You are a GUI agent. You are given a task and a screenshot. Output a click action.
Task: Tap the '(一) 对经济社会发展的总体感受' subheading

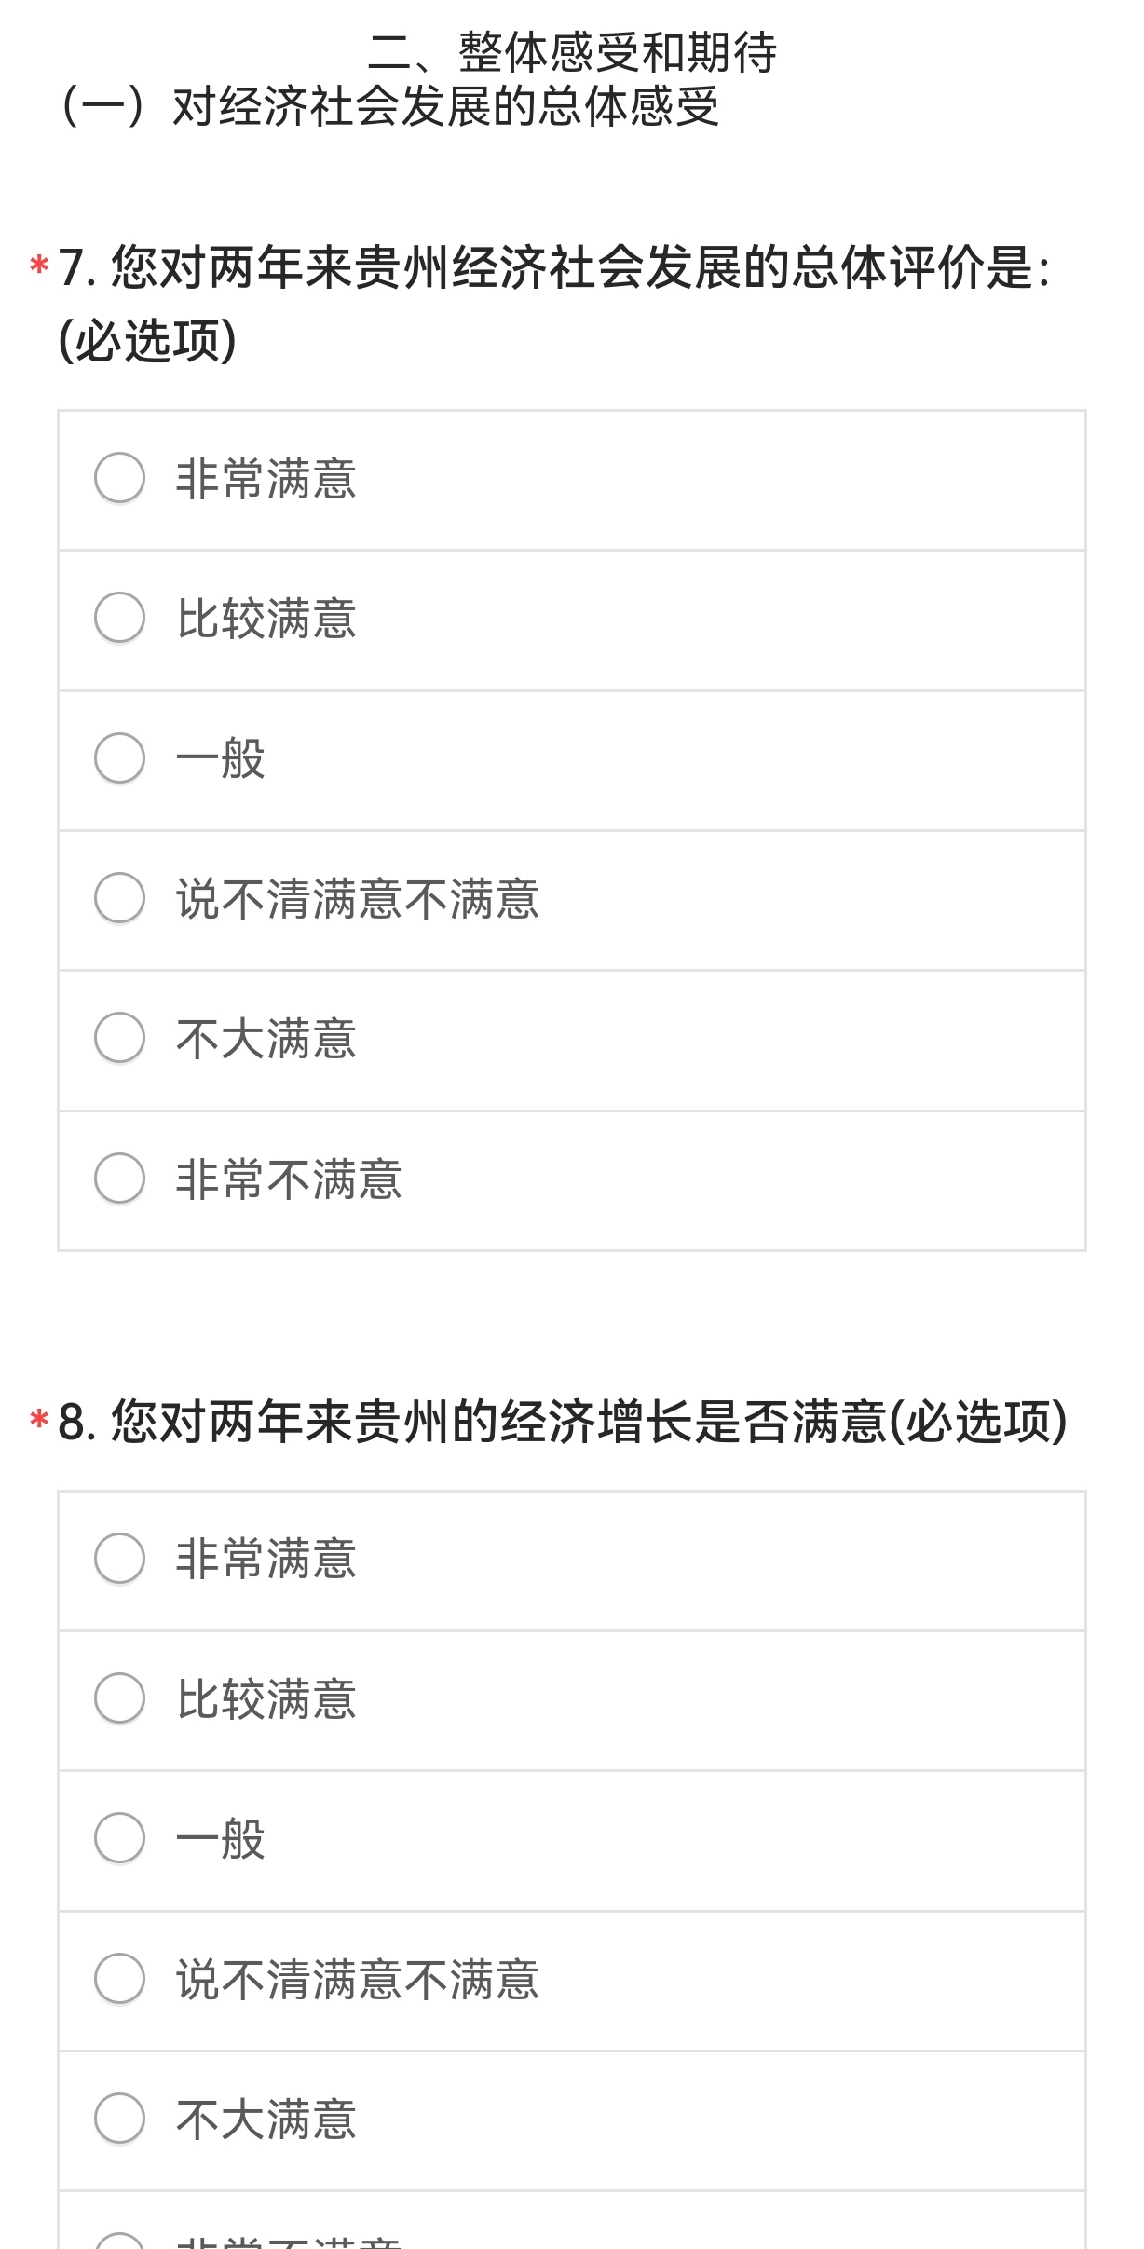[389, 106]
